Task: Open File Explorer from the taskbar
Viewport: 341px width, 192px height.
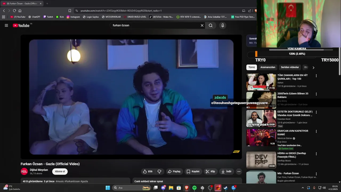Action: tap(171, 188)
